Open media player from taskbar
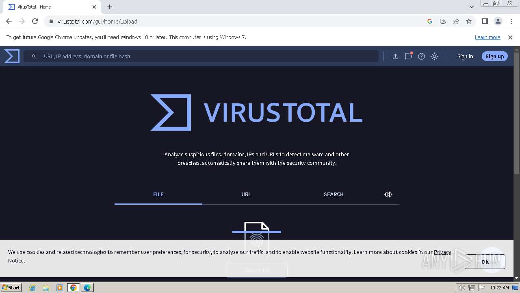This screenshot has height=293, width=520. 60,288
